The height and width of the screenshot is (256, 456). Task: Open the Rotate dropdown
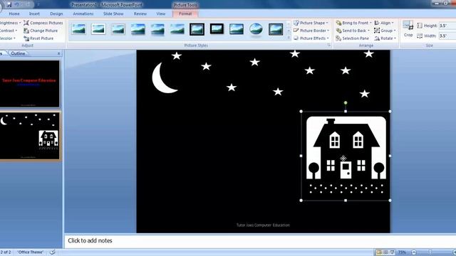[x=385, y=38]
